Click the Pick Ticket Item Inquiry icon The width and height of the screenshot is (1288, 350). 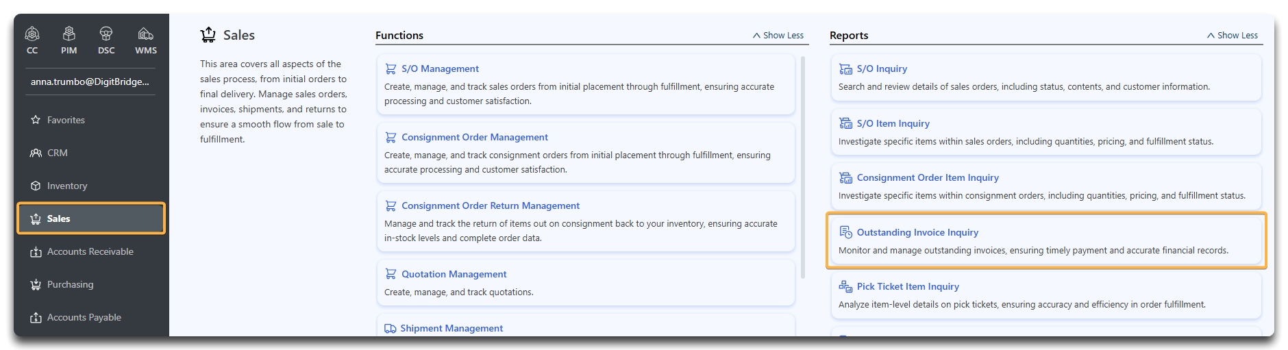[x=845, y=286]
